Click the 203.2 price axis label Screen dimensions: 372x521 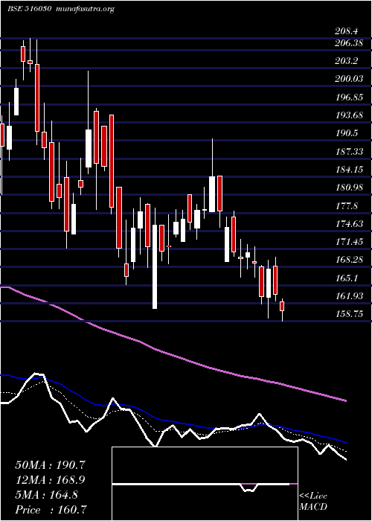click(x=347, y=61)
